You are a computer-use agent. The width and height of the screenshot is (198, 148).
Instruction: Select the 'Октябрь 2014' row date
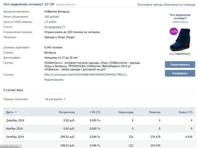(x=15, y=137)
